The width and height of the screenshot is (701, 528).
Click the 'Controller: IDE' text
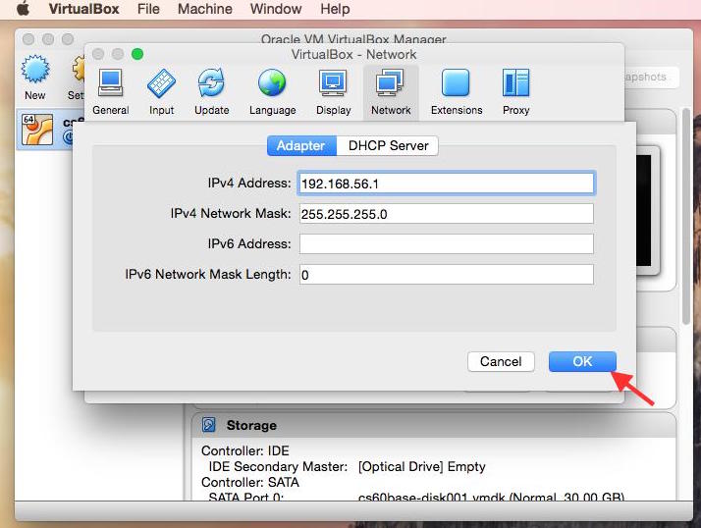[x=245, y=450]
